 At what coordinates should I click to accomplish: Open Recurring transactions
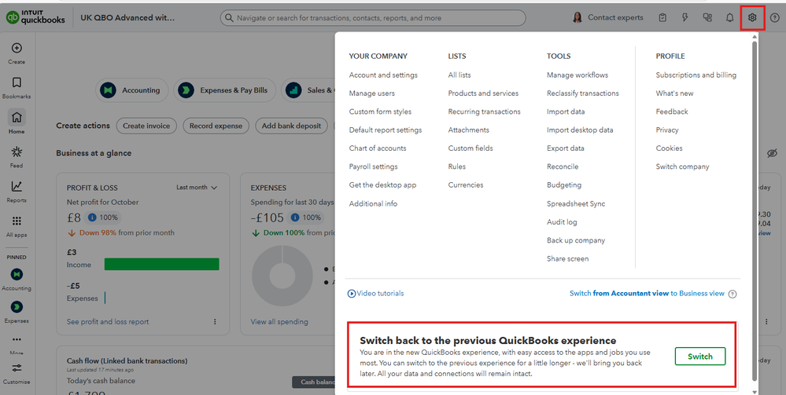point(484,112)
